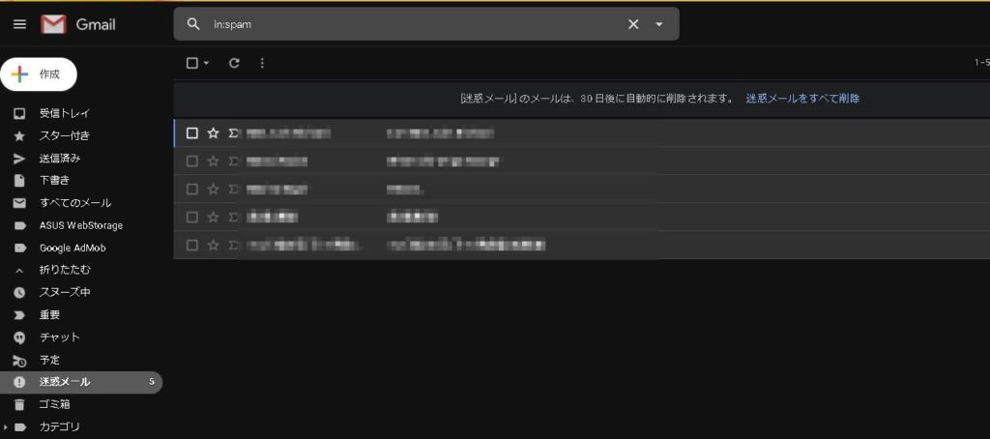The image size is (990, 439).
Task: Expand the カテゴリ label tree
Action: click(6, 426)
